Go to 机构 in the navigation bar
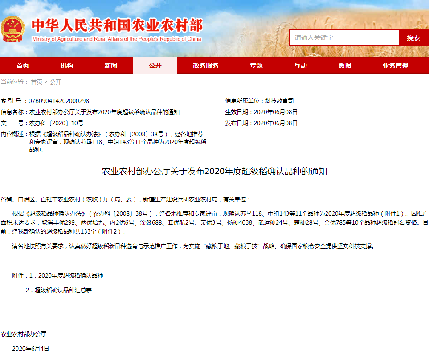Screen dimensions: 429x353 click(x=67, y=66)
